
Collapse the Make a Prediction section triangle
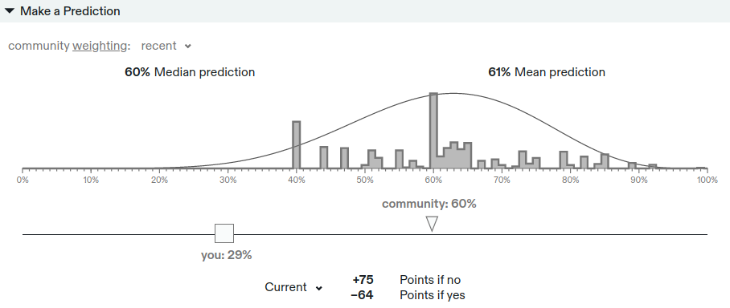pyautogui.click(x=10, y=11)
